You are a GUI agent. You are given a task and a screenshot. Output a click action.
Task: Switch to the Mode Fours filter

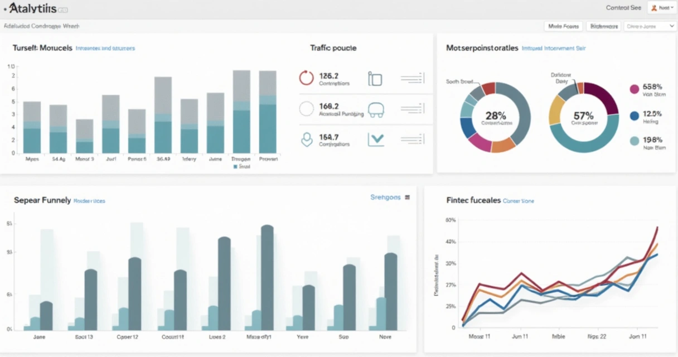coord(563,26)
